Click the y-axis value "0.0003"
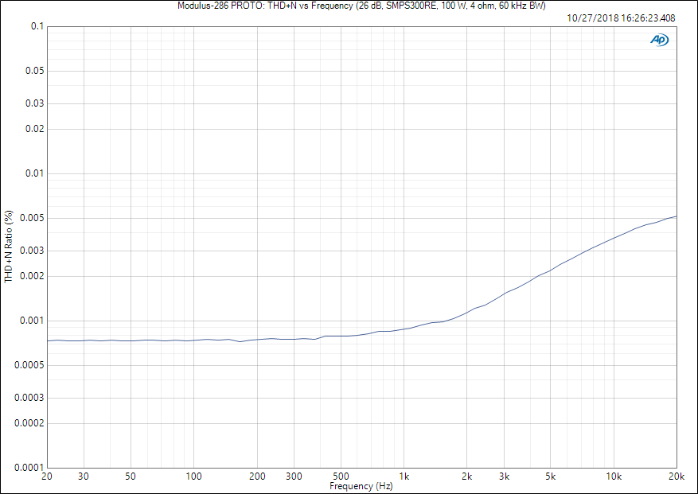This screenshot has height=494, width=698. (x=29, y=398)
